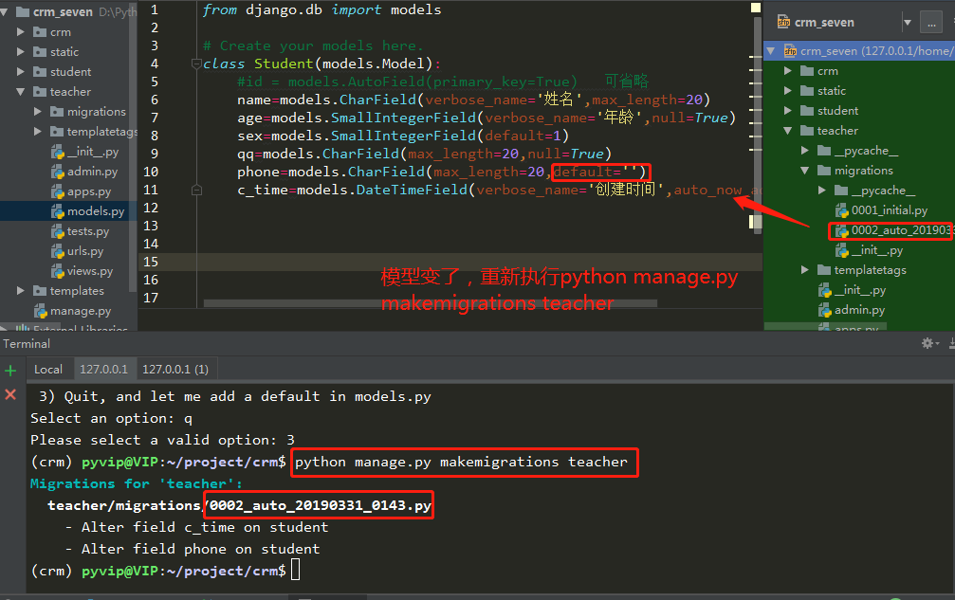Close the terminal session with red X
The image size is (955, 600).
[10, 394]
